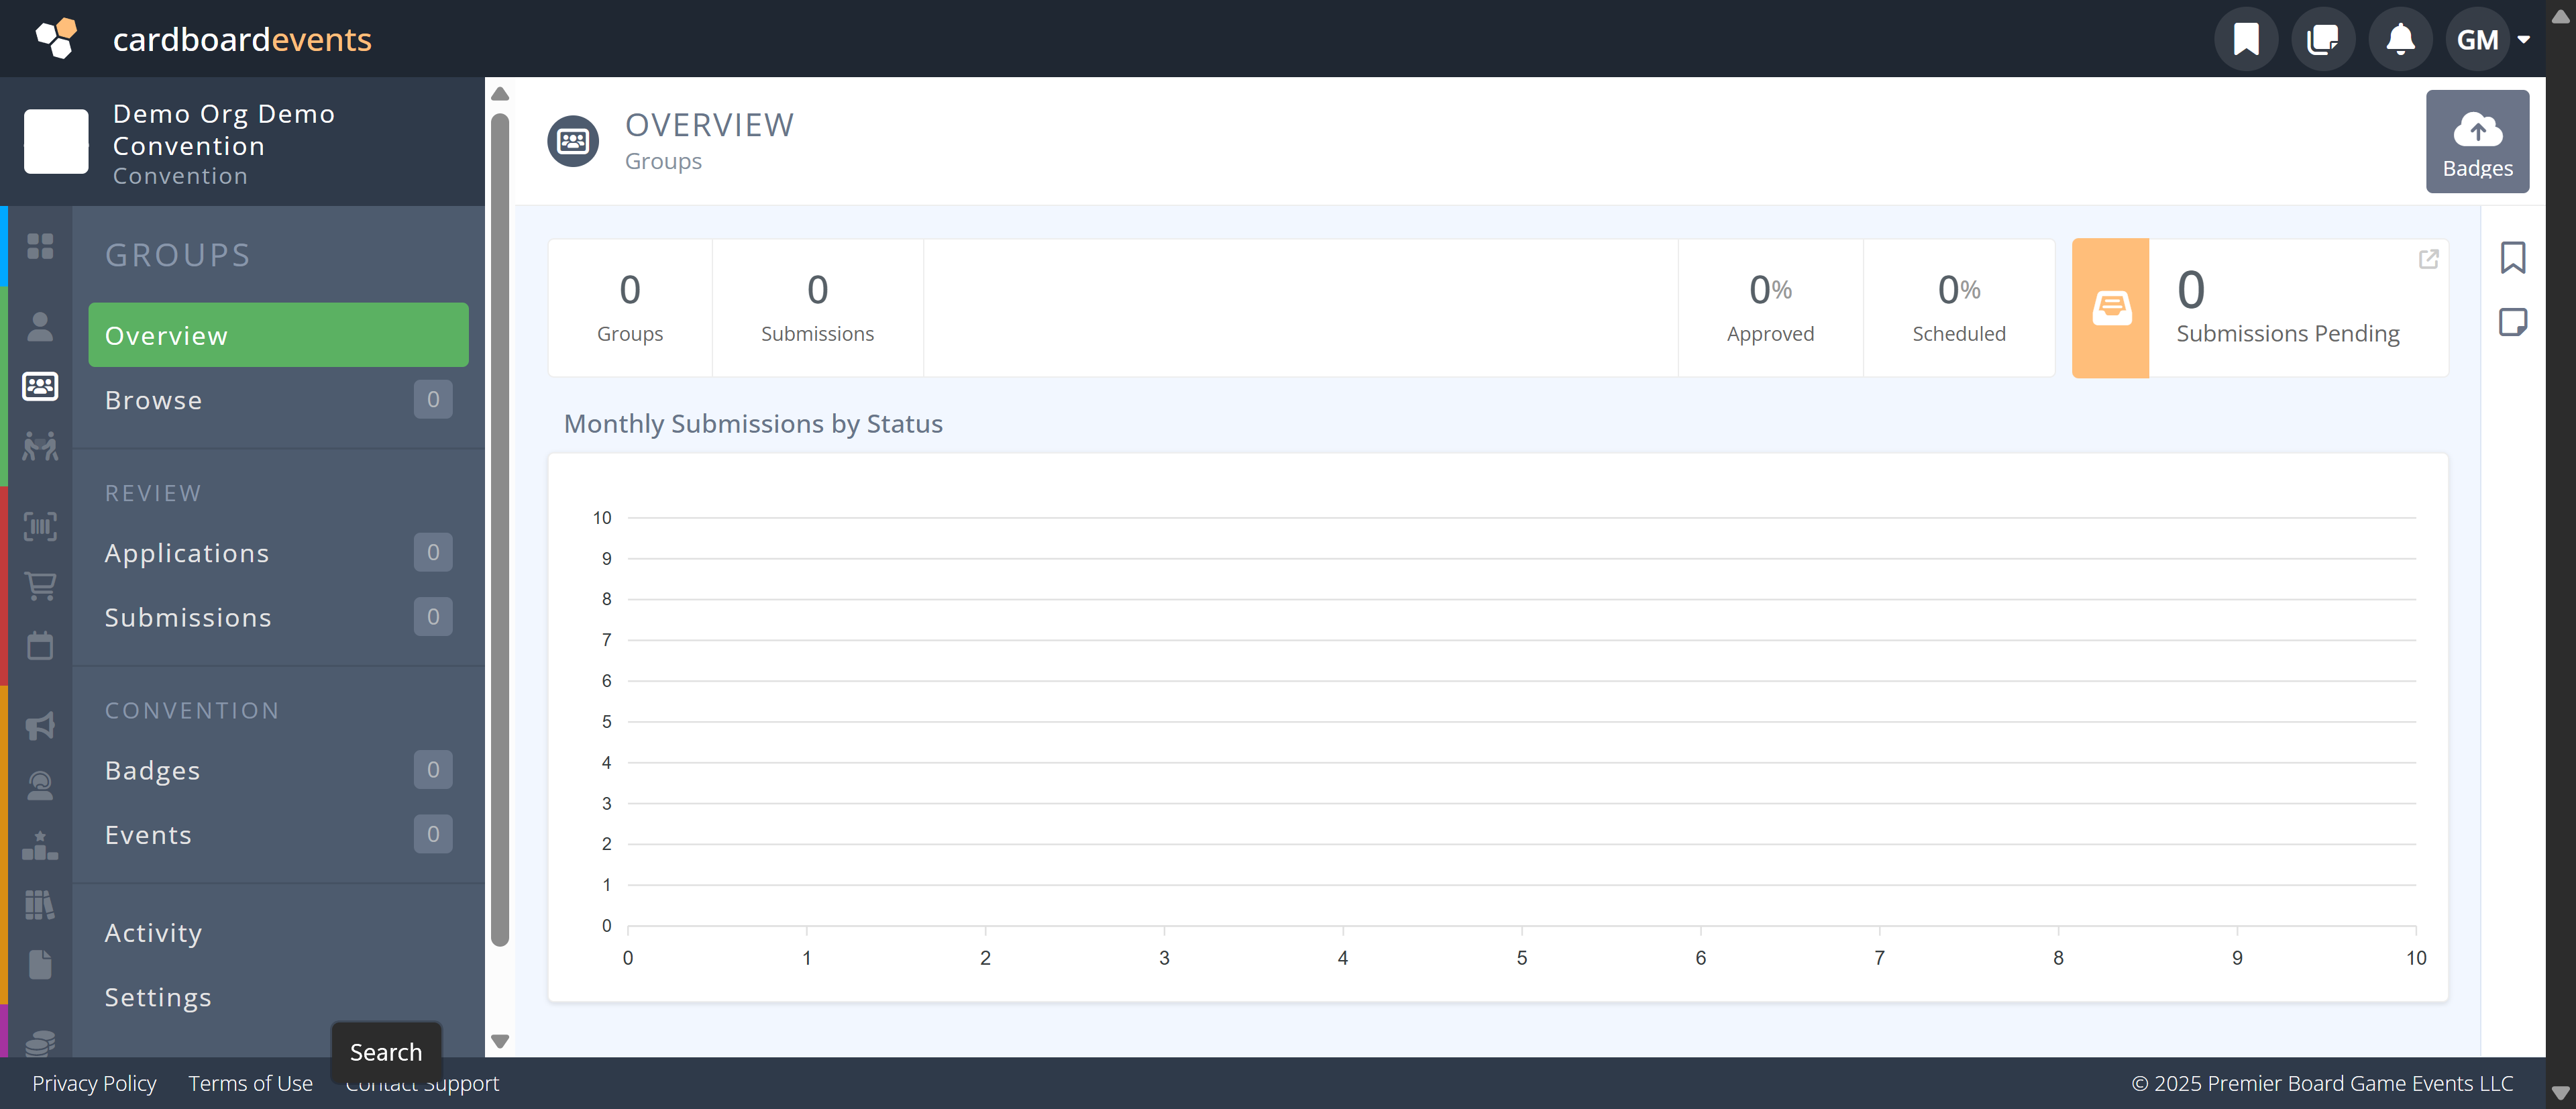Click the bookmarks icon in top bar
The width and height of the screenshot is (2576, 1109).
point(2246,39)
